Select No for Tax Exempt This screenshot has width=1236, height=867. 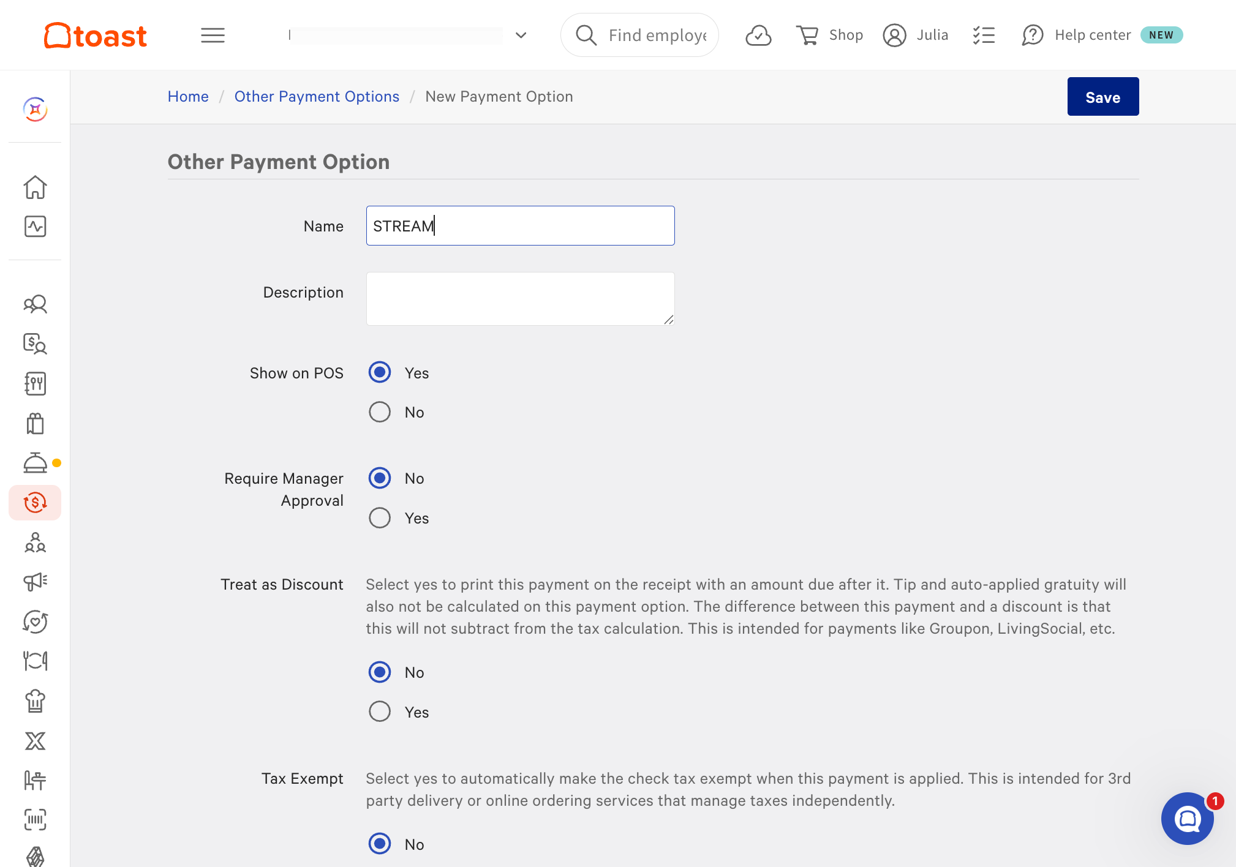click(x=380, y=844)
